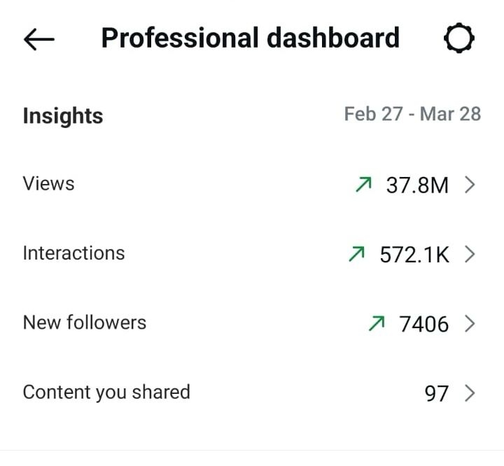Expand Content you shared with its chevron

[x=470, y=393]
